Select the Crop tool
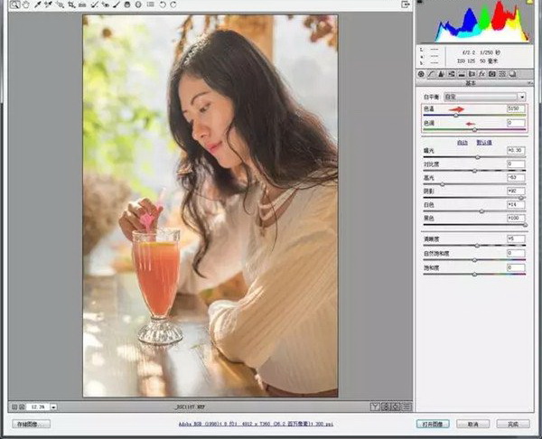The width and height of the screenshot is (542, 439). 70,5
